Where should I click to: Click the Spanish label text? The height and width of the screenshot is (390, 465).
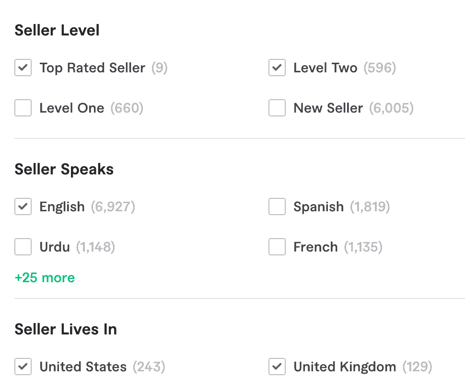pyautogui.click(x=318, y=207)
